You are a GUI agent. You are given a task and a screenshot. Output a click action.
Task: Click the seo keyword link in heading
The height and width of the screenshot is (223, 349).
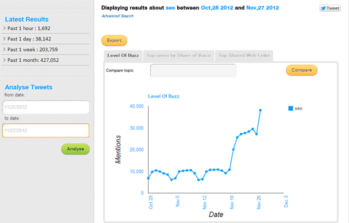pyautogui.click(x=170, y=8)
